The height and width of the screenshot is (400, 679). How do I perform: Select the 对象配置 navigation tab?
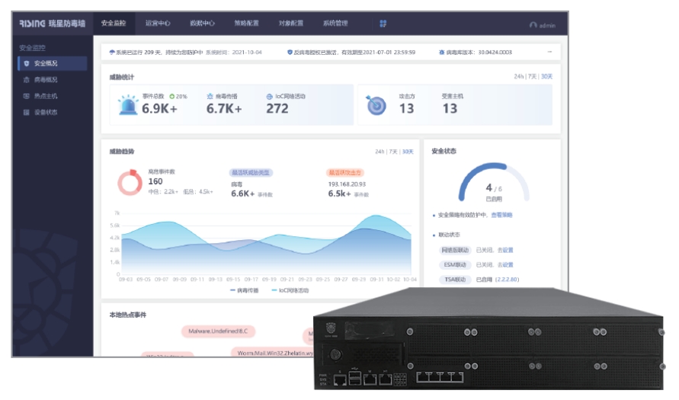coord(291,24)
